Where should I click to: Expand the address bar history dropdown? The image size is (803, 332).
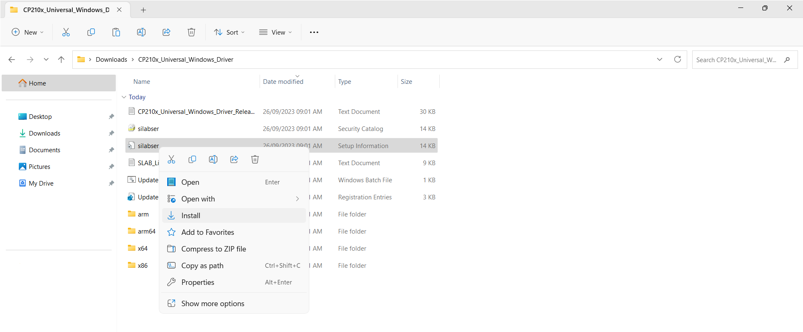(660, 59)
